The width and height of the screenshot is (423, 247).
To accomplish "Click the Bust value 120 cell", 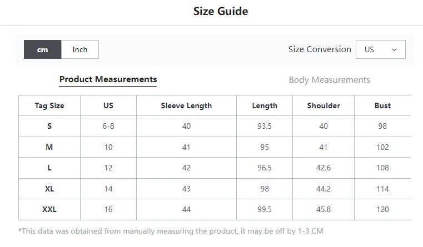I will (382, 210).
